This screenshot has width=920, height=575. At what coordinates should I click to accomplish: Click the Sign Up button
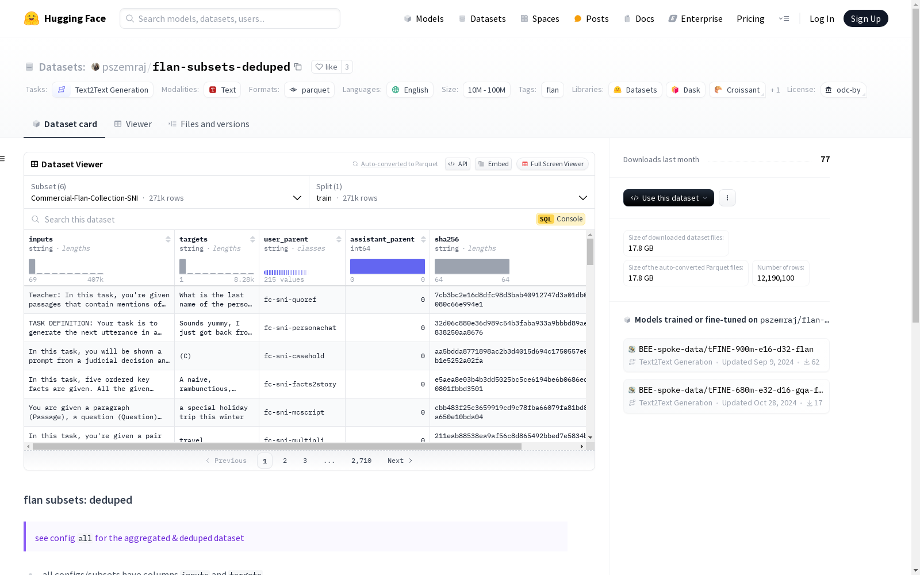click(x=865, y=18)
